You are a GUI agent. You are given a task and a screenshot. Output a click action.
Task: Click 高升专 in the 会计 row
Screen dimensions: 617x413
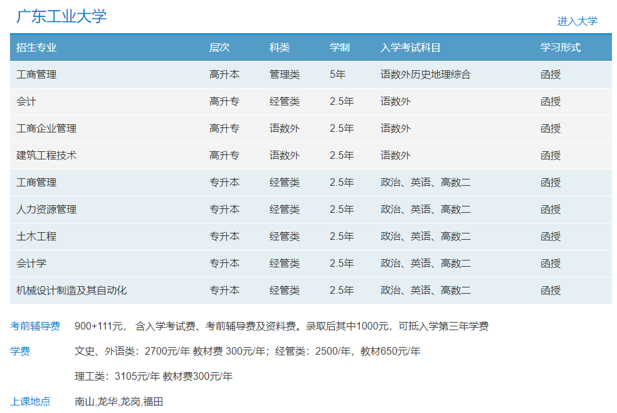click(224, 102)
